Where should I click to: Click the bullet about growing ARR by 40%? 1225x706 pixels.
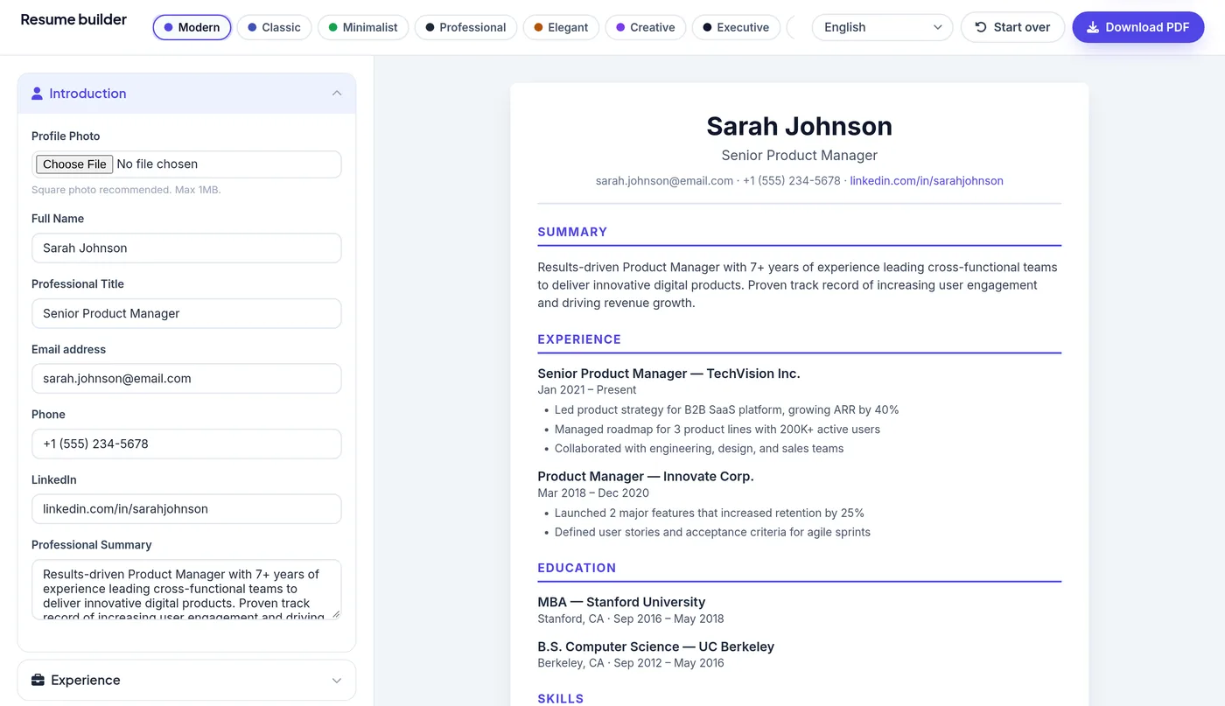coord(726,409)
